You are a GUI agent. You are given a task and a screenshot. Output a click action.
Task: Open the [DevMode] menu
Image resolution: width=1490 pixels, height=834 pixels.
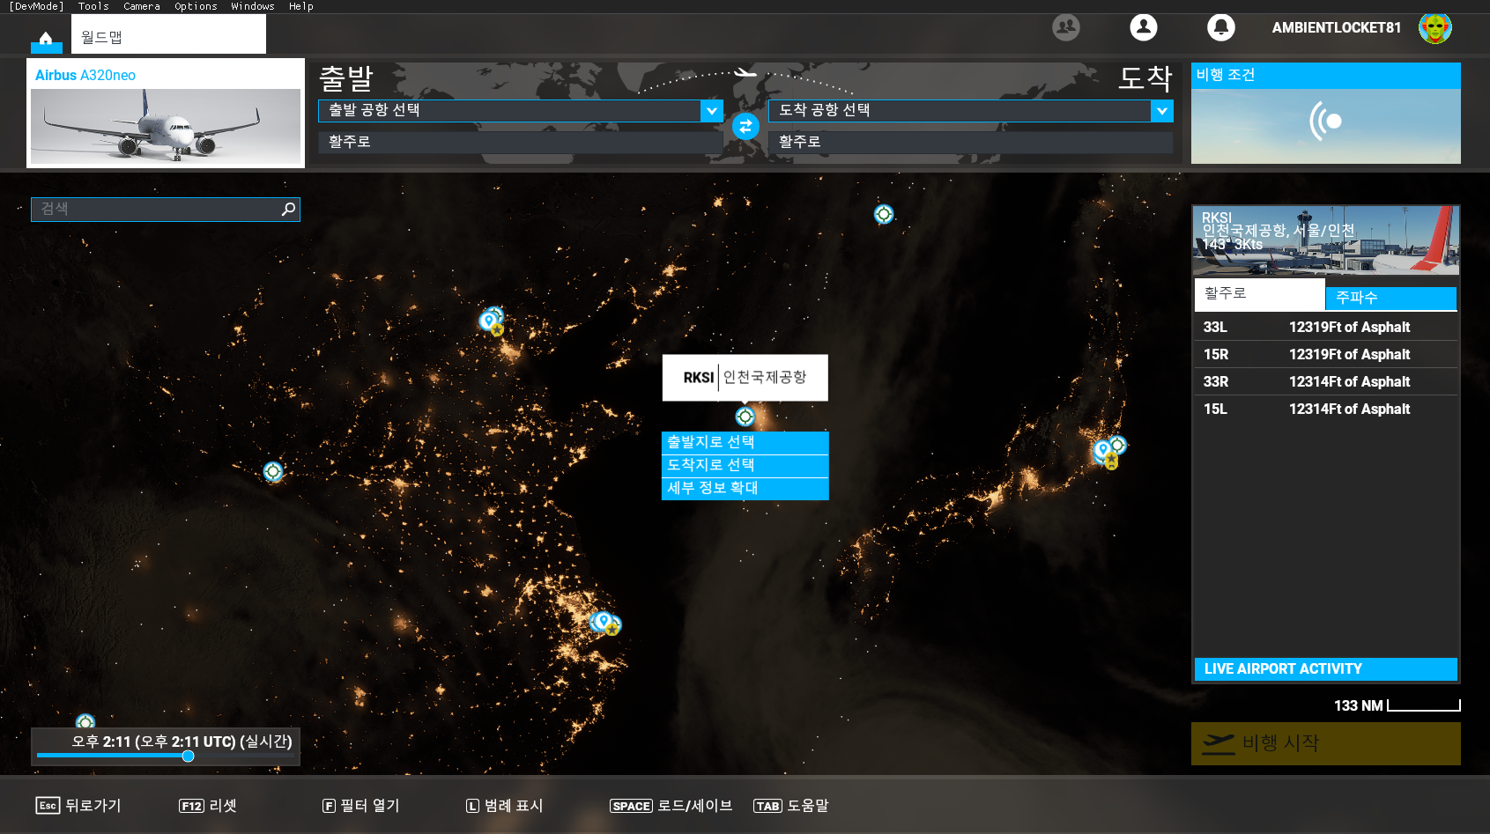click(36, 6)
